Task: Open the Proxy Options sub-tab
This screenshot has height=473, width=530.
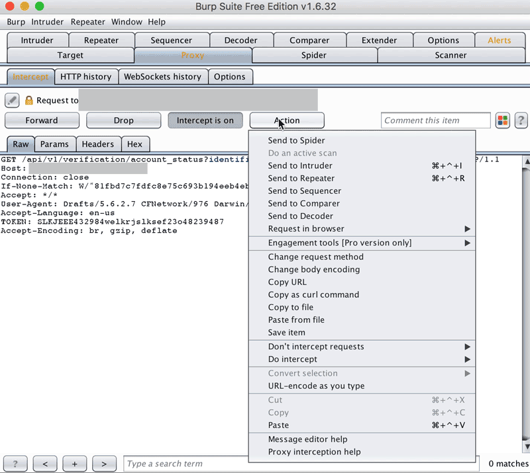Action: (230, 77)
